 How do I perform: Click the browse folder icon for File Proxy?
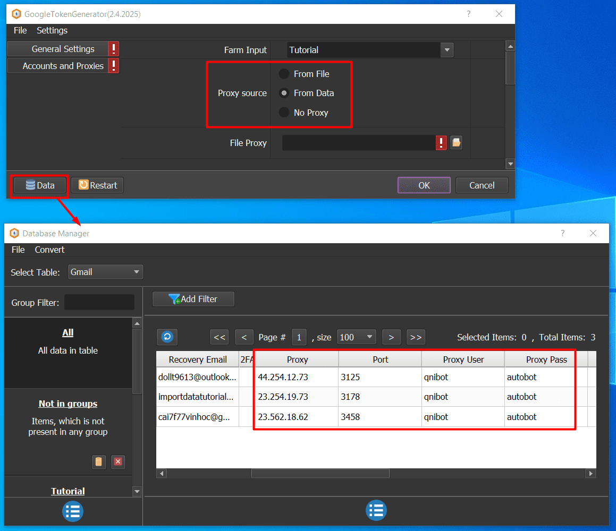456,142
